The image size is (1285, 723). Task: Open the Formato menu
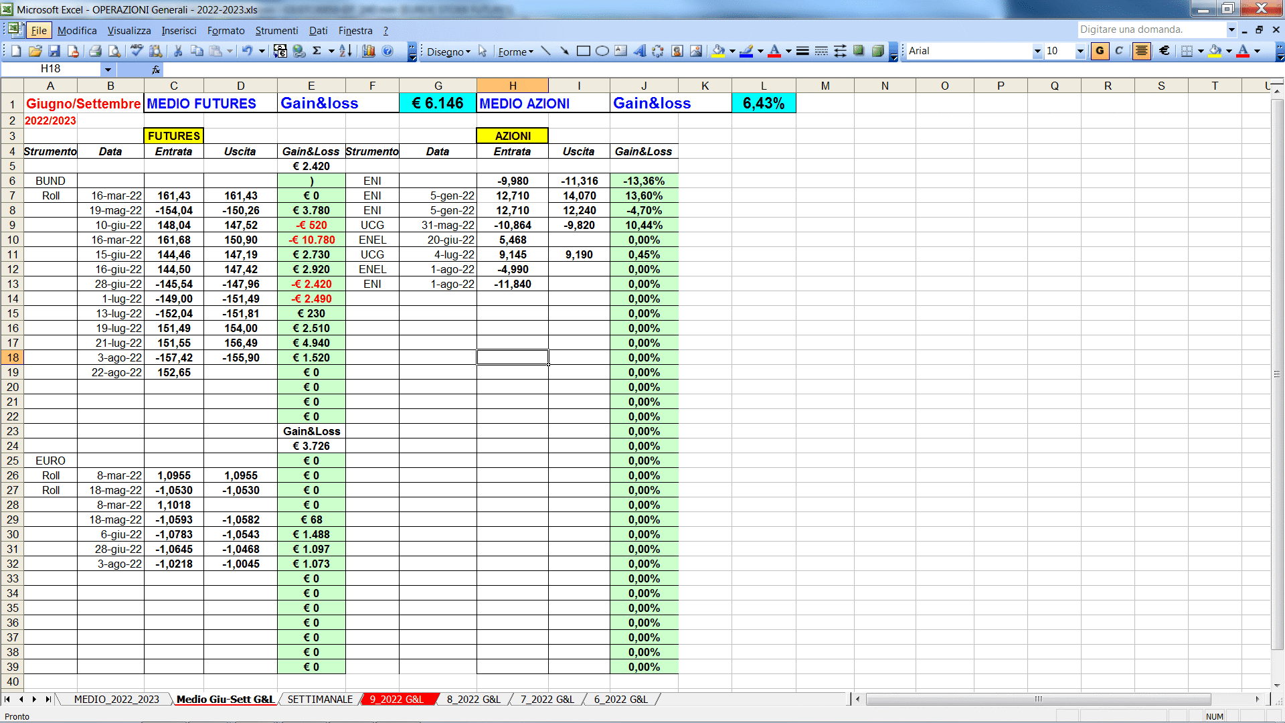(x=226, y=30)
